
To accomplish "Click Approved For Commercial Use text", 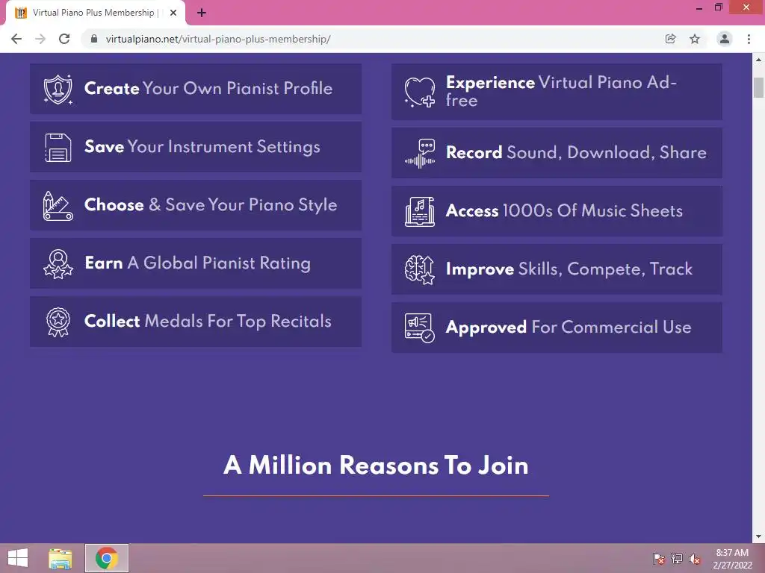I will pyautogui.click(x=569, y=327).
